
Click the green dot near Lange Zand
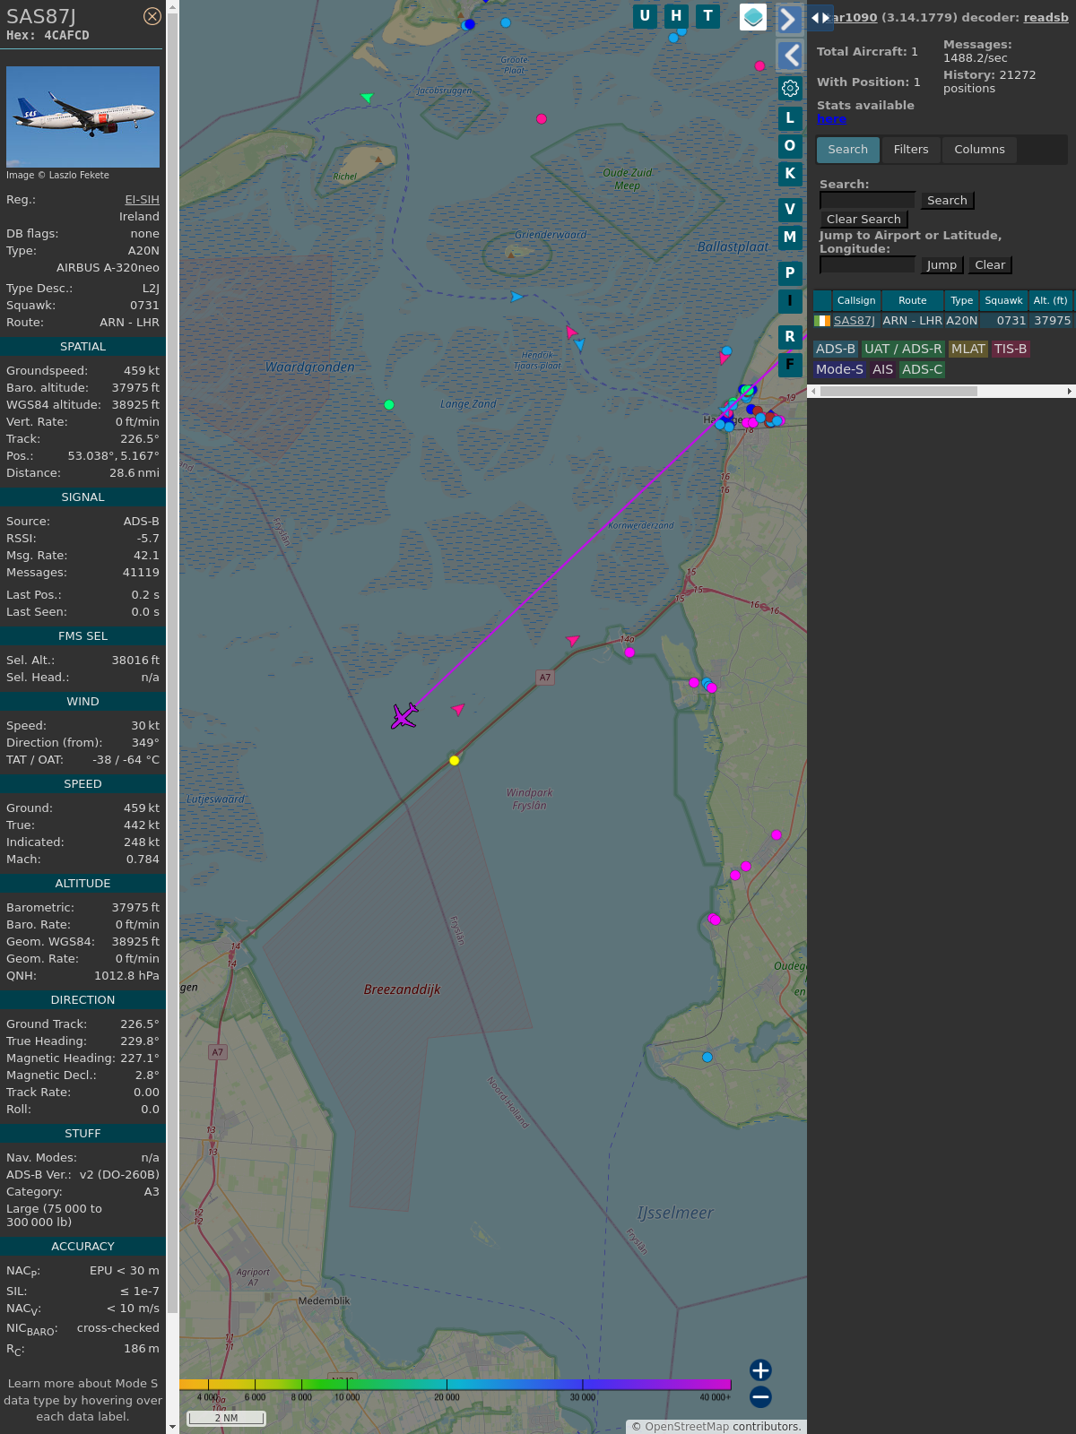tap(389, 405)
